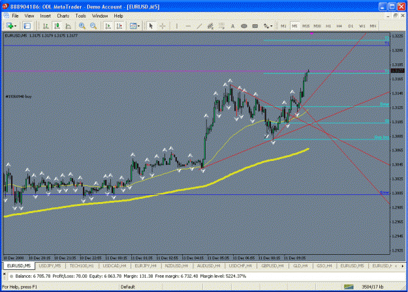Expand the templates dropdown arrow
Screen dimensions: 408x292
pos(138,26)
